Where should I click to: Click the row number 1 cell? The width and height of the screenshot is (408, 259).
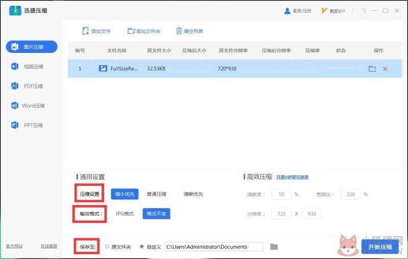(x=80, y=69)
